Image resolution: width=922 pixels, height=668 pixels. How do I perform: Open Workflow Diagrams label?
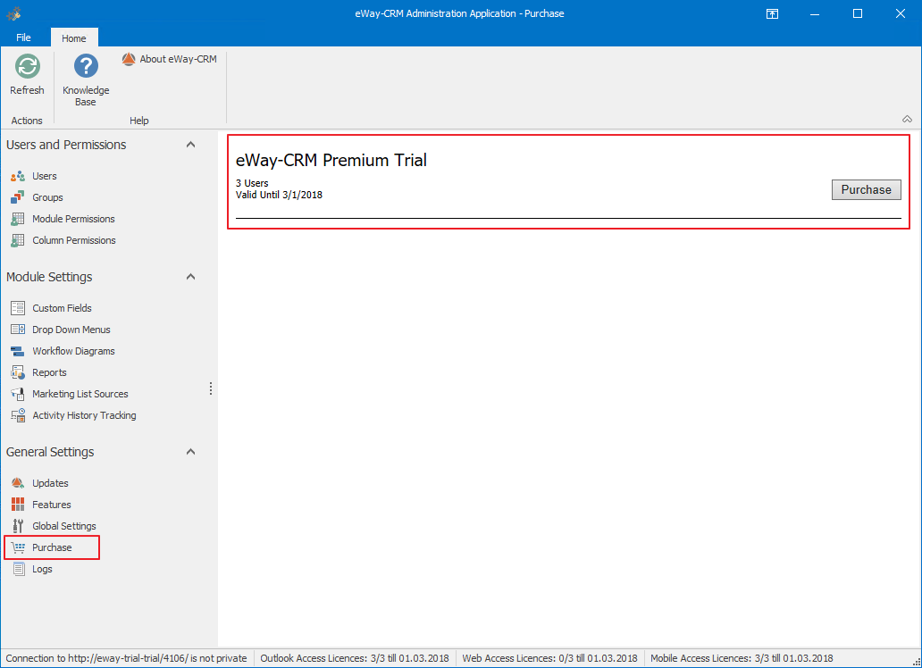point(73,351)
